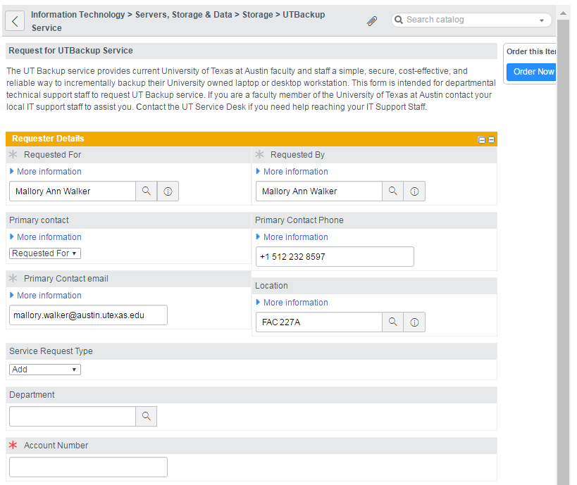Click the paperclip attachment icon
Image resolution: width=577 pixels, height=485 pixels.
click(x=372, y=21)
